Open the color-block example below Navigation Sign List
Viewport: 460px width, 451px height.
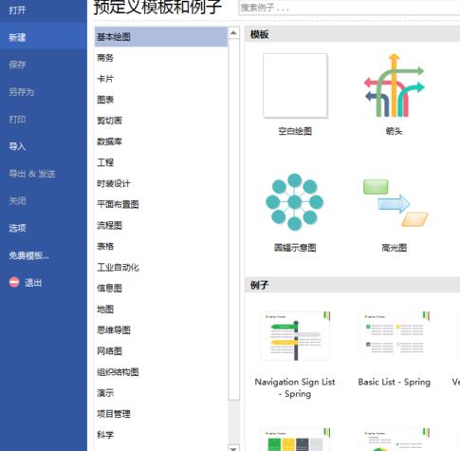(x=295, y=440)
